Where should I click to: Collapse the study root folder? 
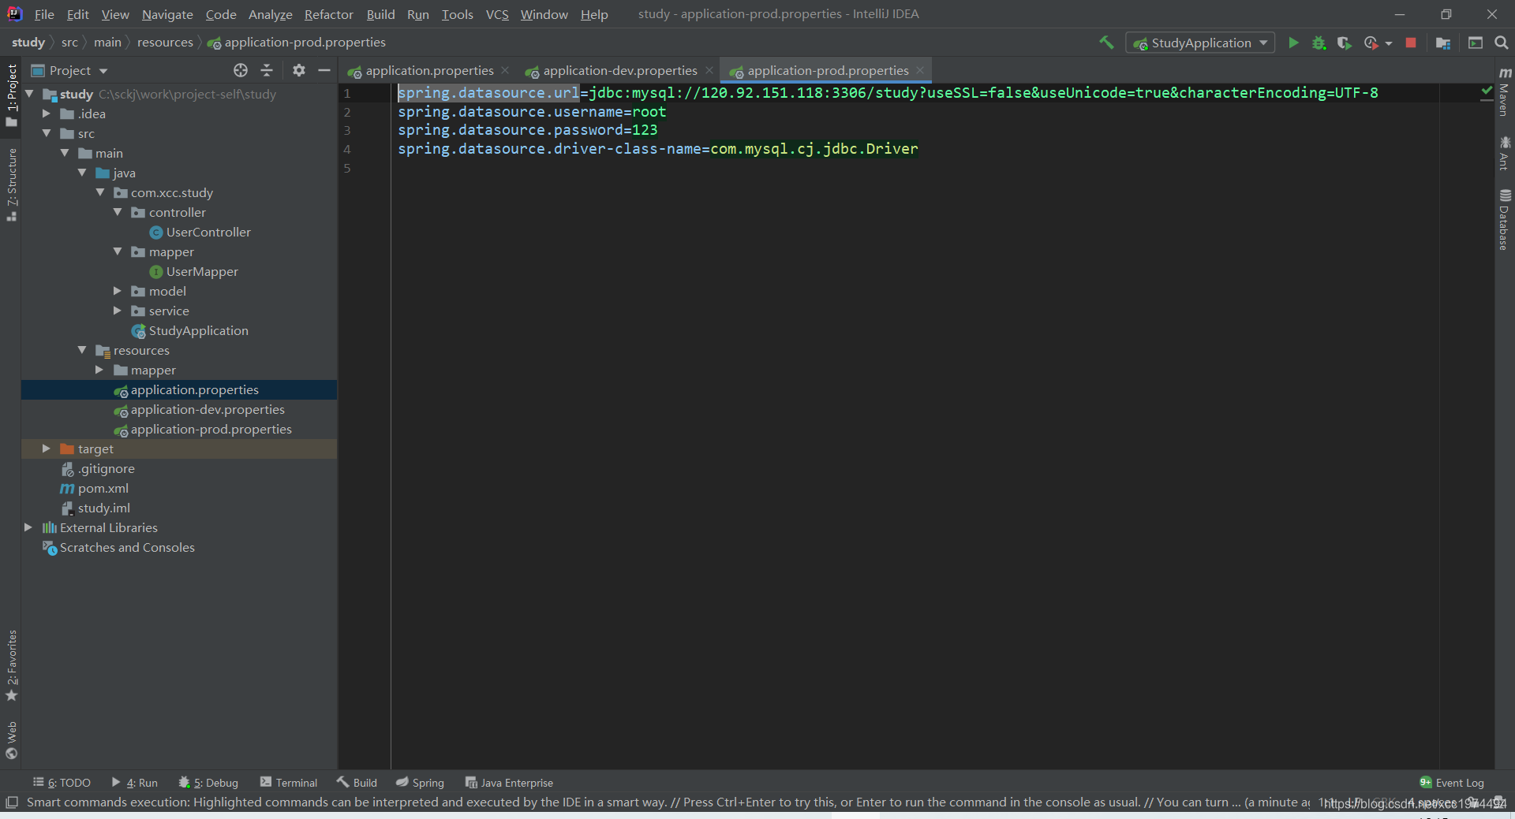tap(29, 94)
